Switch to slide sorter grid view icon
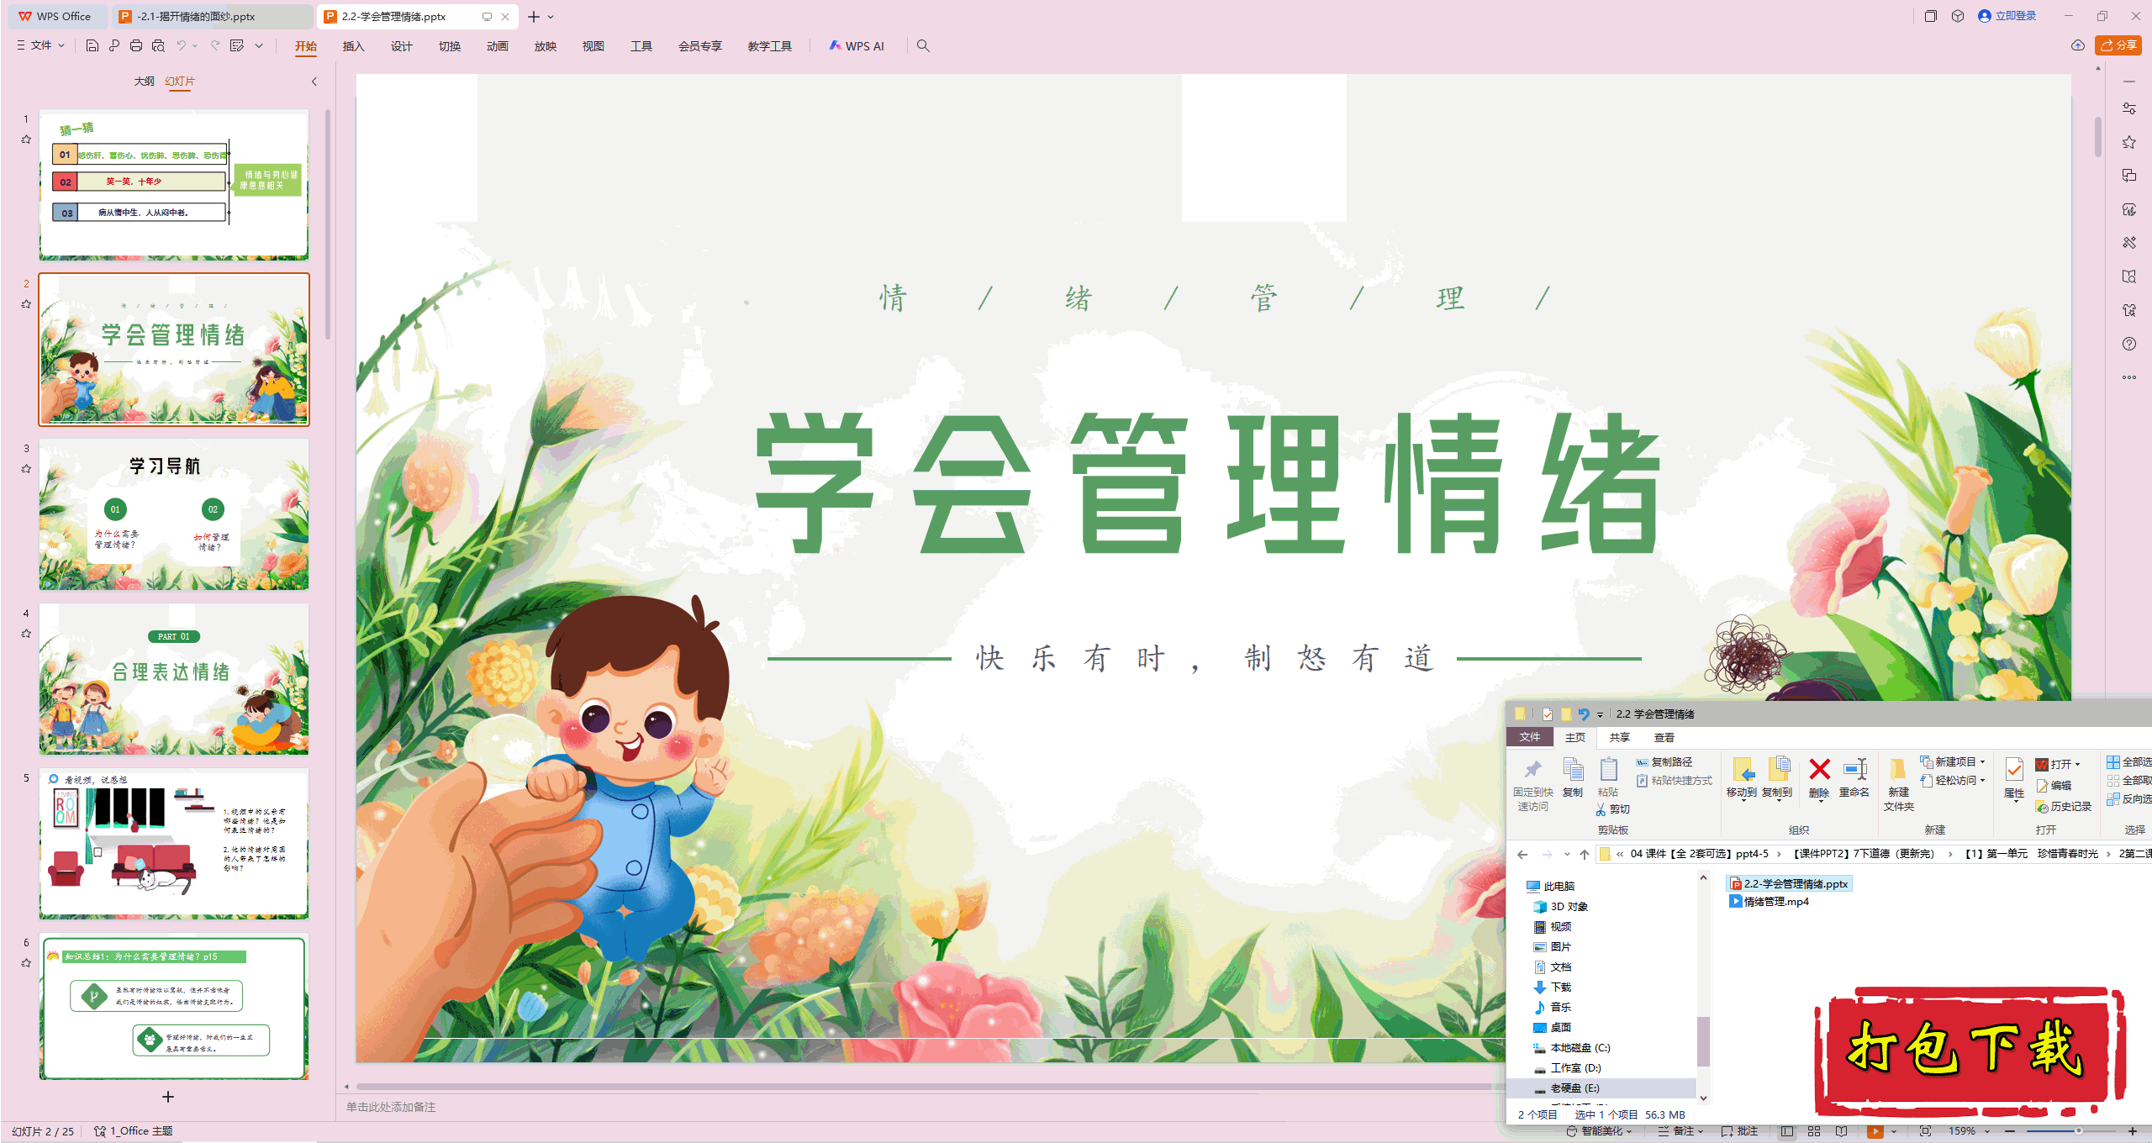 pos(1814,1131)
